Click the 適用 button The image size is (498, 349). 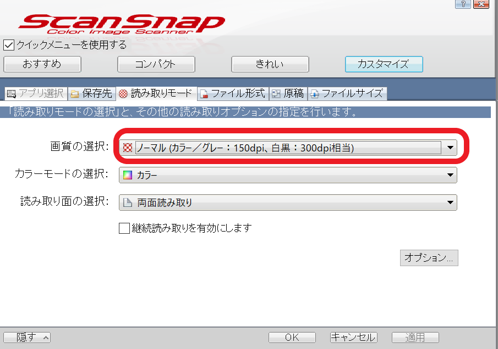tap(415, 337)
